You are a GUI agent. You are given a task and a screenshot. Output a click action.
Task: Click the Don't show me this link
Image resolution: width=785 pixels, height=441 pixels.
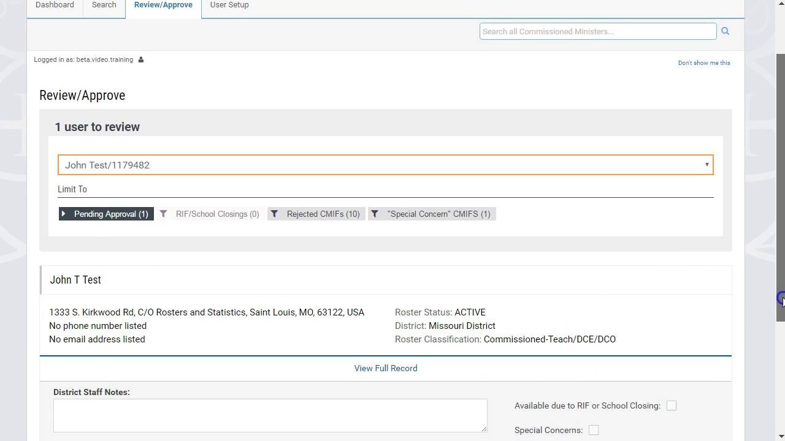[x=704, y=62]
